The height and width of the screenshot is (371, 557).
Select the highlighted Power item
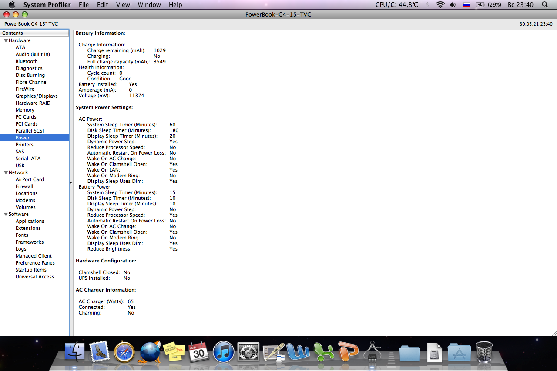click(34, 138)
